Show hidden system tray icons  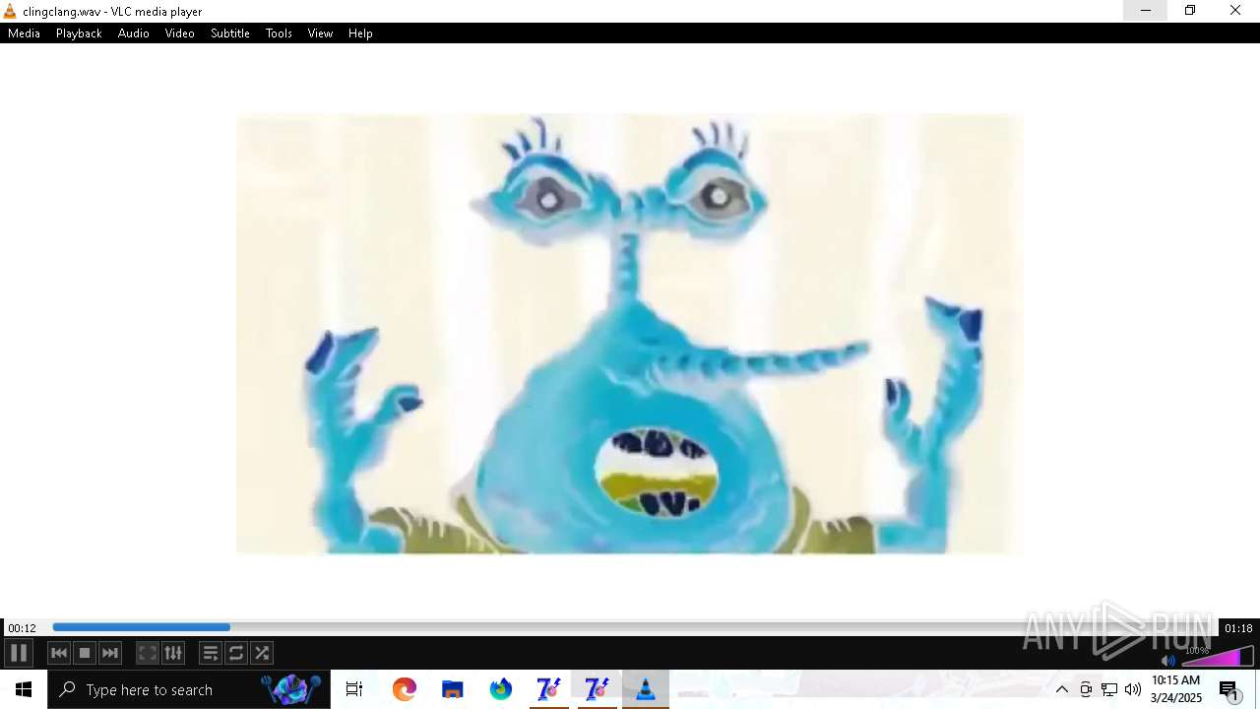point(1062,689)
